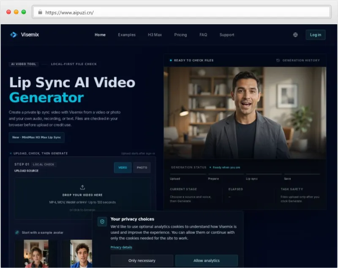Screen dimensions: 338x268
Task: Click the 'READY TO CHECK FILES' label
Action: click(194, 60)
